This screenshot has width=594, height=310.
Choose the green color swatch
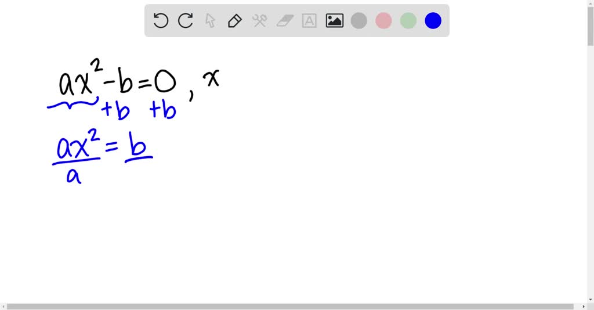(408, 20)
